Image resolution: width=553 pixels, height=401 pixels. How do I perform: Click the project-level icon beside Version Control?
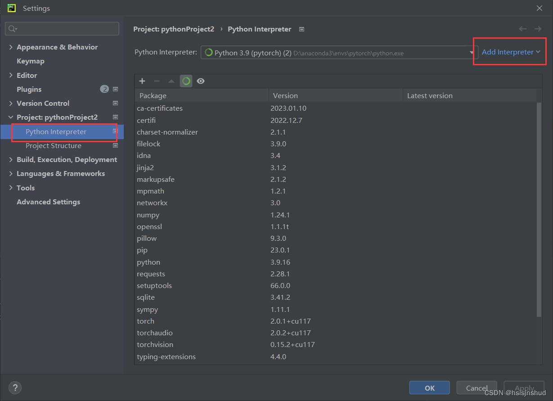115,103
